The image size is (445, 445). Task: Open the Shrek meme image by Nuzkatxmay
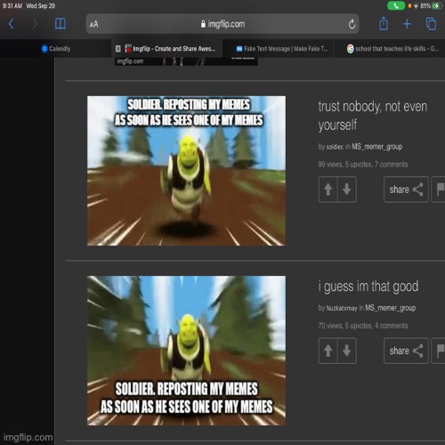[186, 351]
